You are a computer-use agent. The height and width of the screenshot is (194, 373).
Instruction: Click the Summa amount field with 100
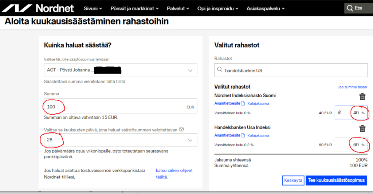click(120, 106)
